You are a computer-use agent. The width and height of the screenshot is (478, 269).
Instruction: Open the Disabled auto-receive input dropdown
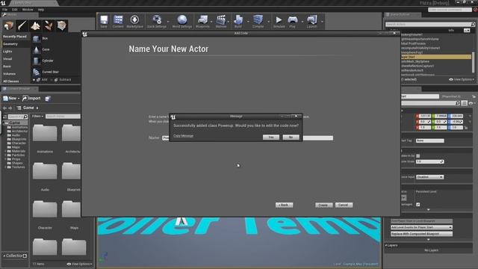430,177
